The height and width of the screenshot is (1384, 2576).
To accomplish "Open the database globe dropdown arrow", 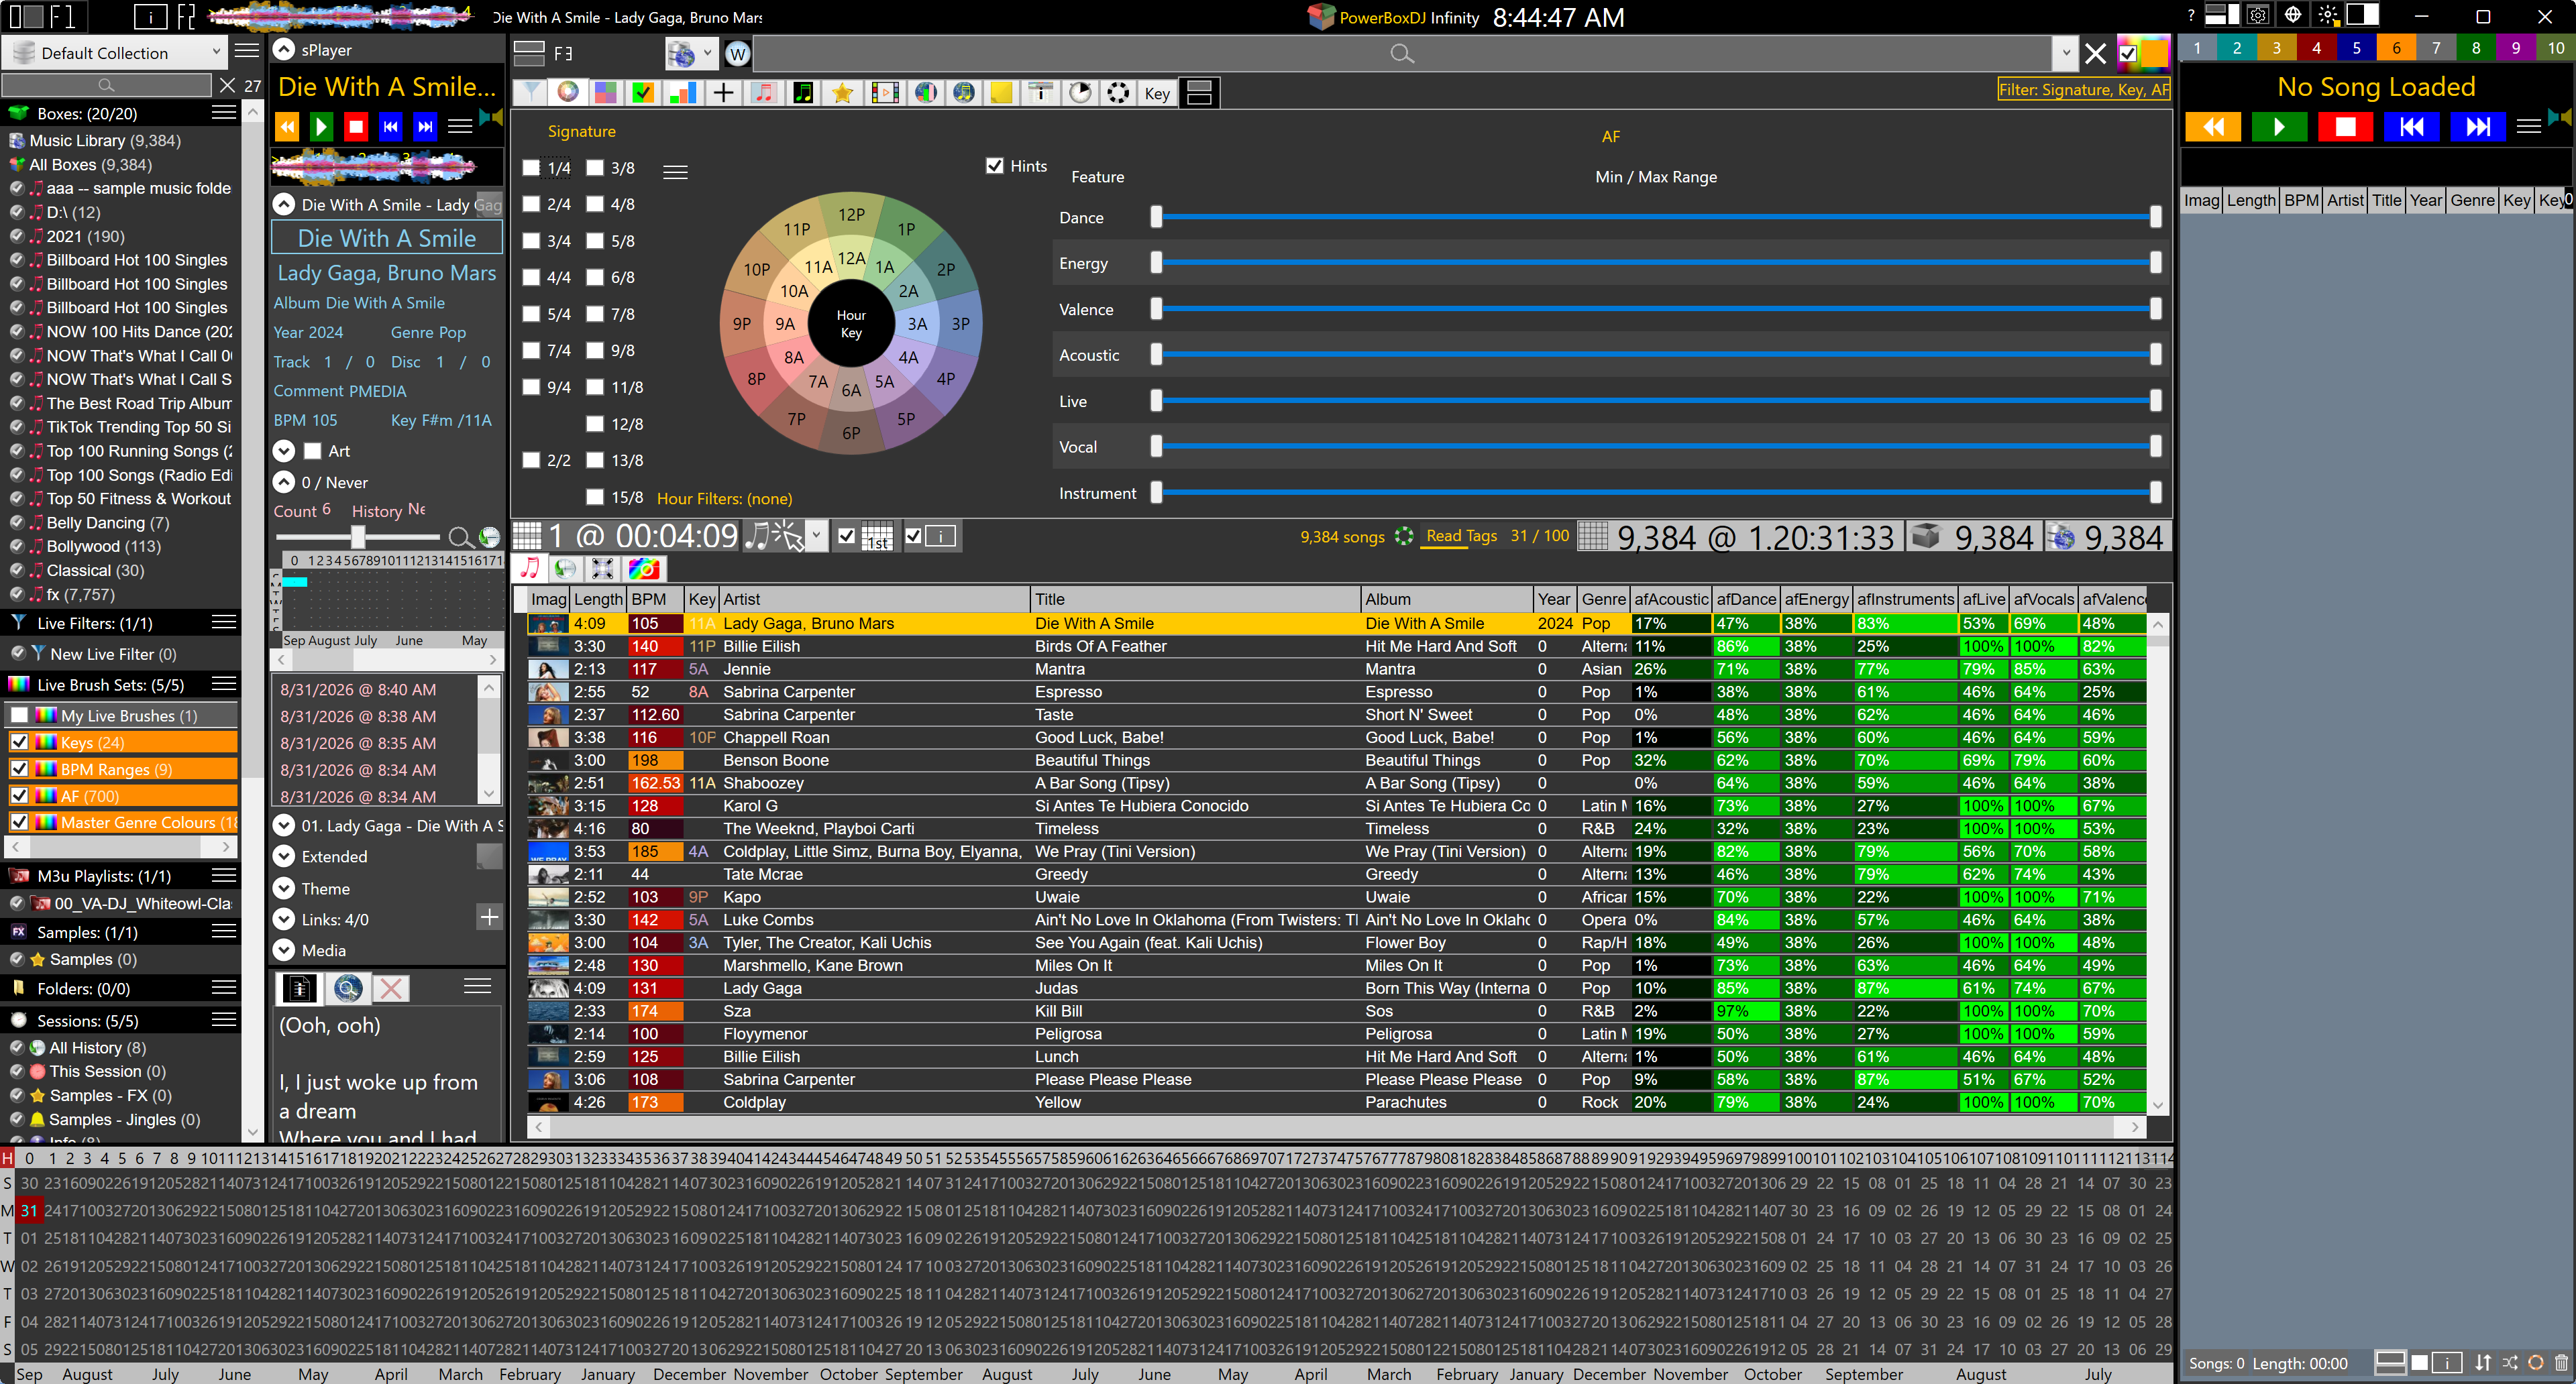I will 708,54.
